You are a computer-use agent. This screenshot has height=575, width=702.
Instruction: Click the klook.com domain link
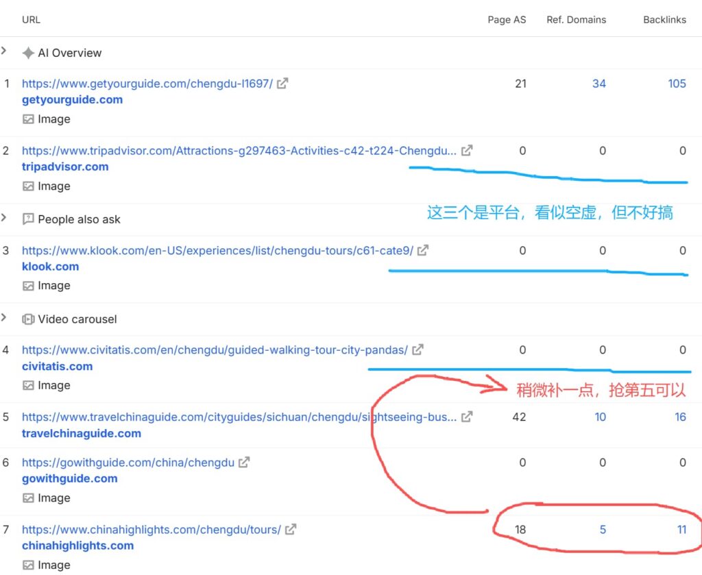[50, 267]
